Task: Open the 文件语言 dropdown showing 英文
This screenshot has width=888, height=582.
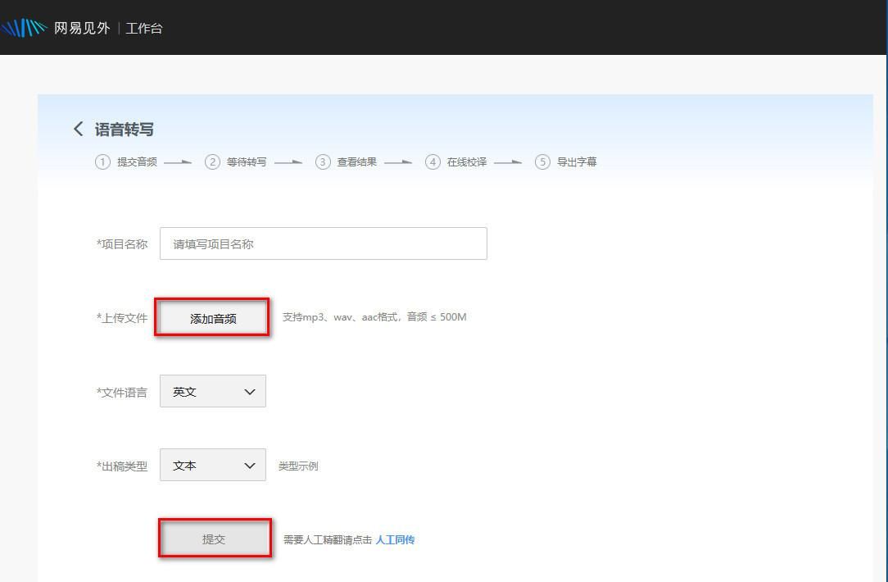Action: pos(212,391)
